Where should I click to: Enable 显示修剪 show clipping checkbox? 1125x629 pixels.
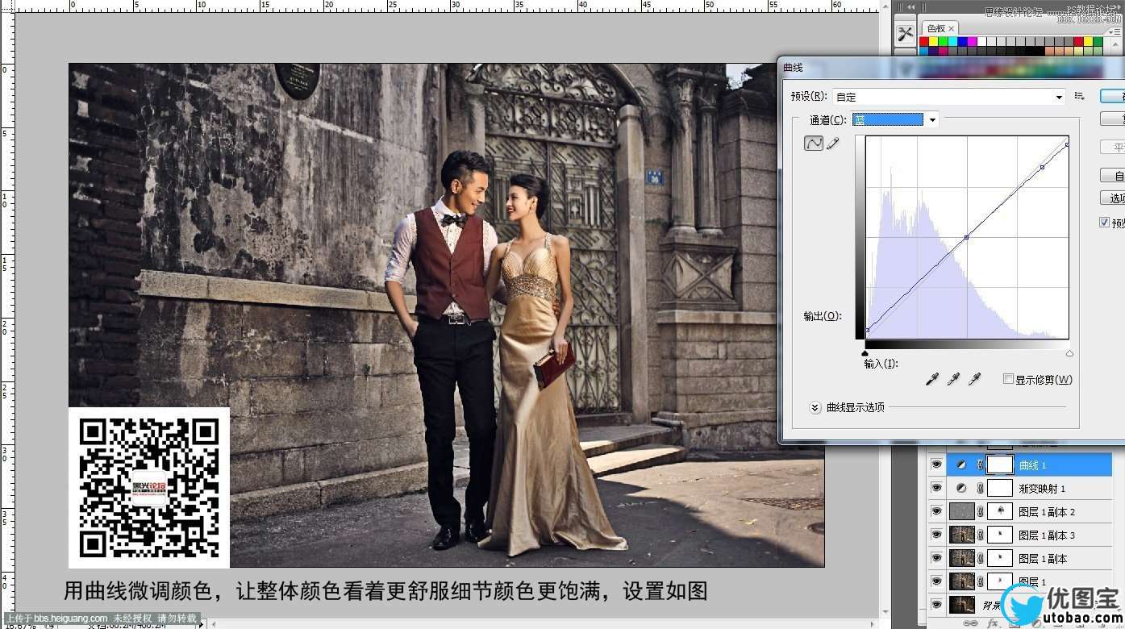click(x=1008, y=379)
